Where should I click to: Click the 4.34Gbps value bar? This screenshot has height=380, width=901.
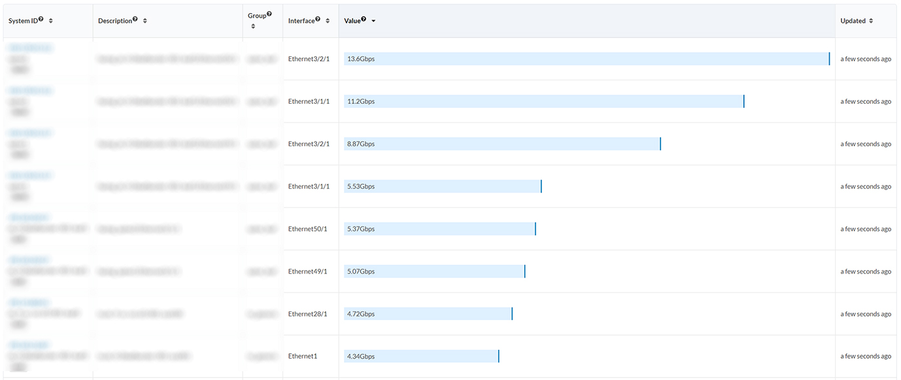421,356
